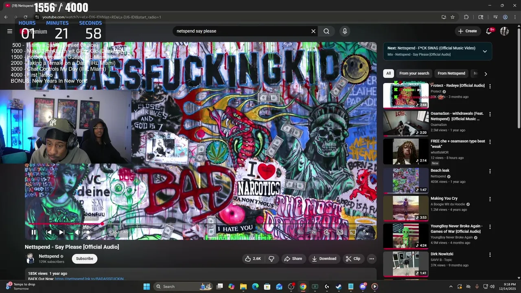Open the Windows Start menu
Image resolution: width=521 pixels, height=293 pixels.
pyautogui.click(x=147, y=286)
